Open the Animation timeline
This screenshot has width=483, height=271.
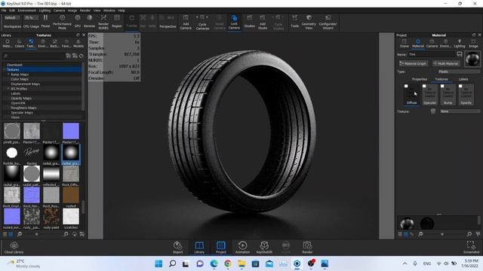coord(242,248)
